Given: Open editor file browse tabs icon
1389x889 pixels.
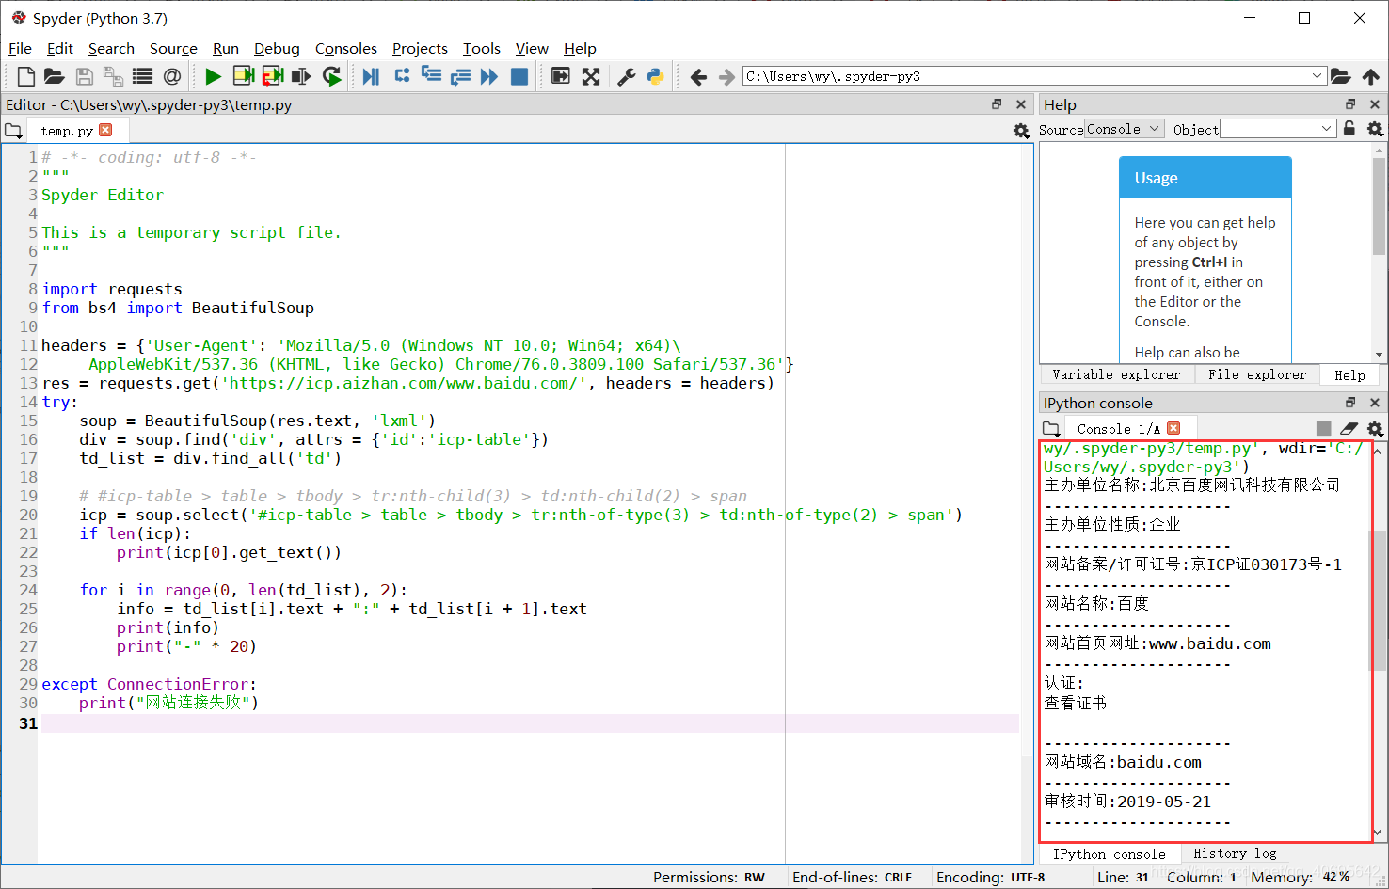Looking at the screenshot, I should 13,131.
